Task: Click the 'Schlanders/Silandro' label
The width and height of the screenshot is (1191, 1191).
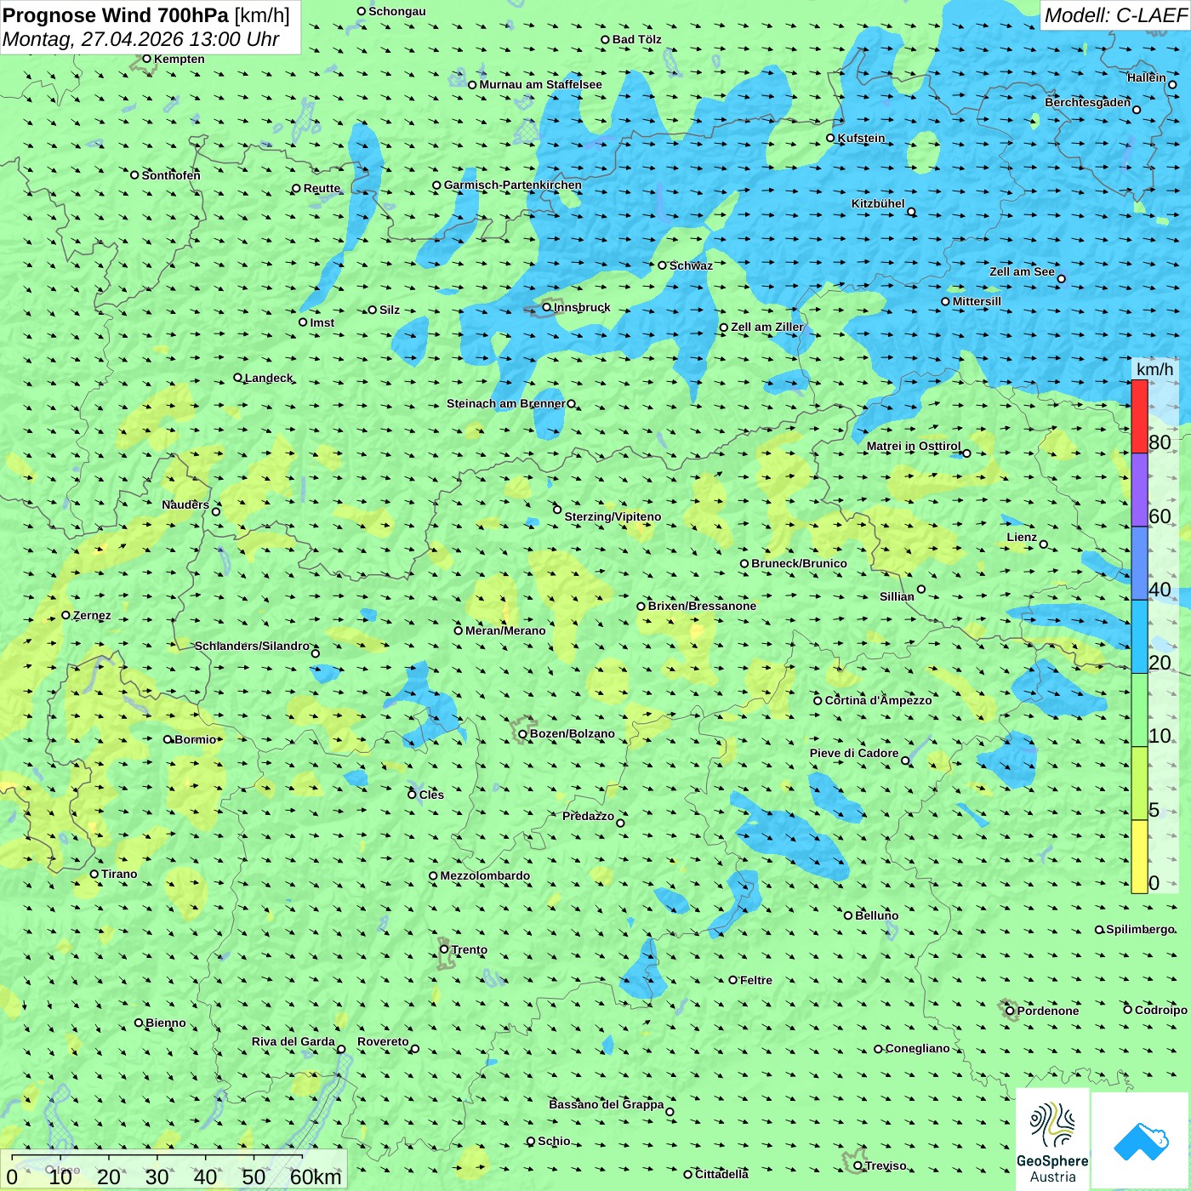Action: (x=252, y=646)
